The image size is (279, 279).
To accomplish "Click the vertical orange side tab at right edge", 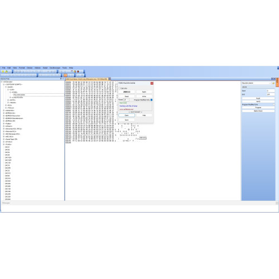I will [277, 82].
